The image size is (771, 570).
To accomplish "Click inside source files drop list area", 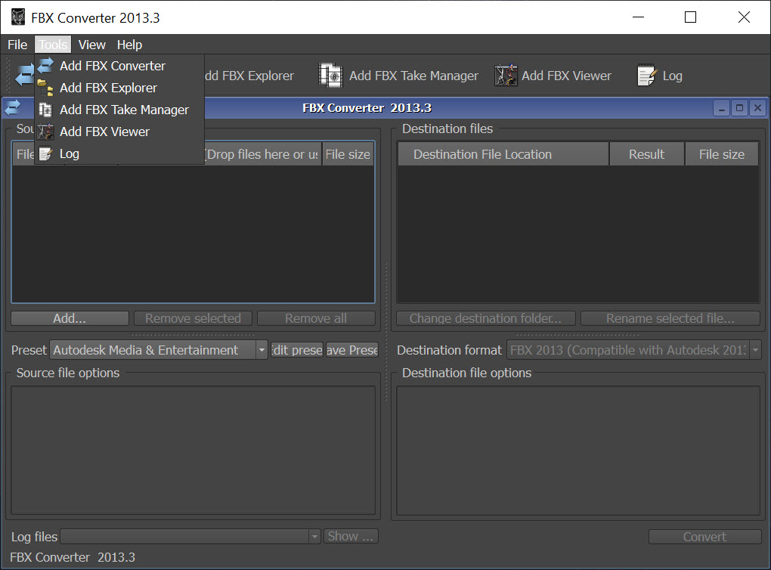I will [193, 234].
